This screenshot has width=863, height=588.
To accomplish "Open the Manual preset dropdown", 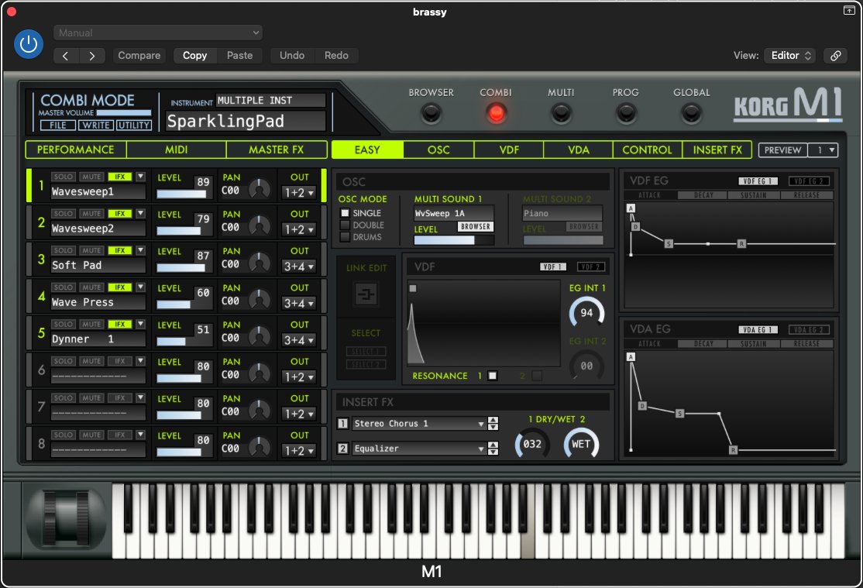I will (x=158, y=33).
